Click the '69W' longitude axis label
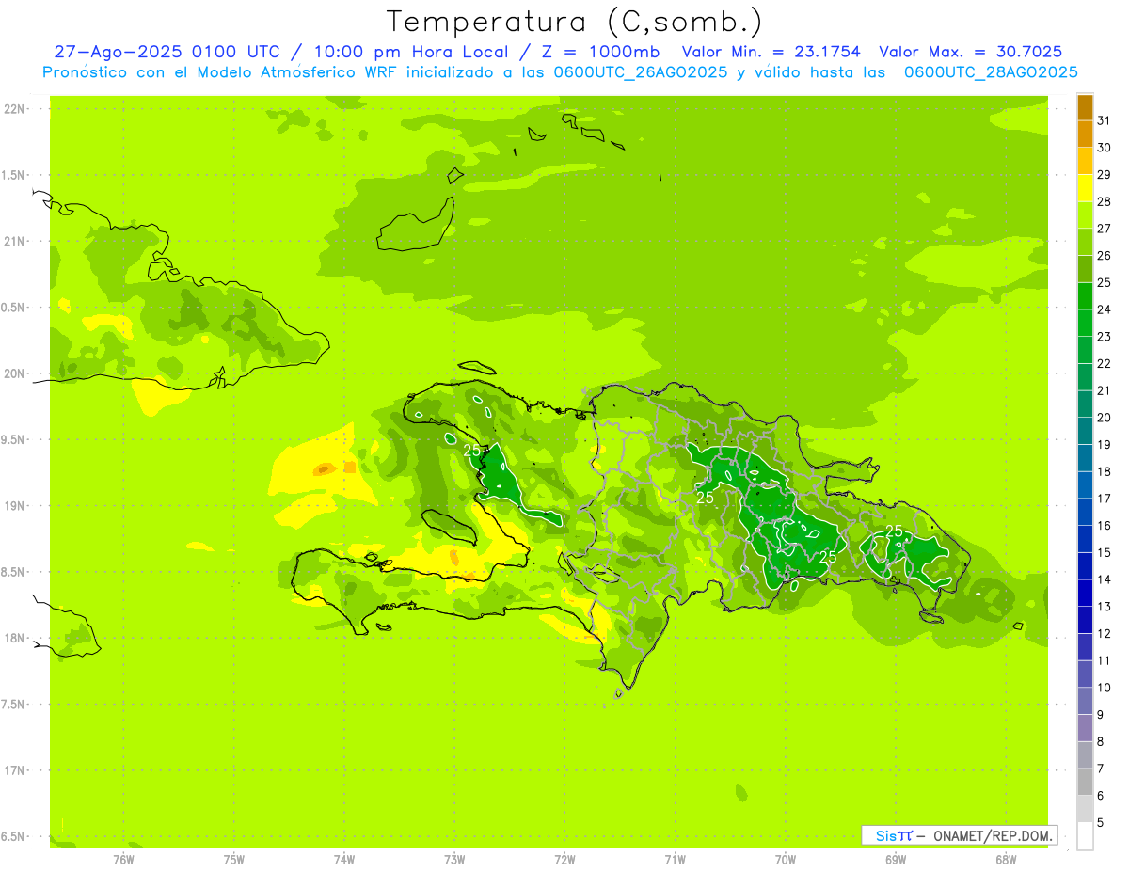This screenshot has height=872, width=1129. click(x=896, y=860)
